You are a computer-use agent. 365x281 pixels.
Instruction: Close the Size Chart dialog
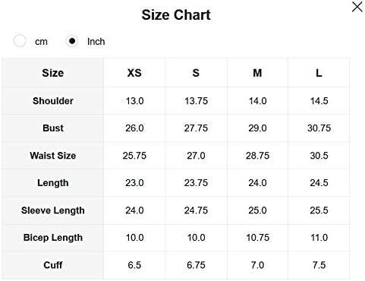coord(357,7)
